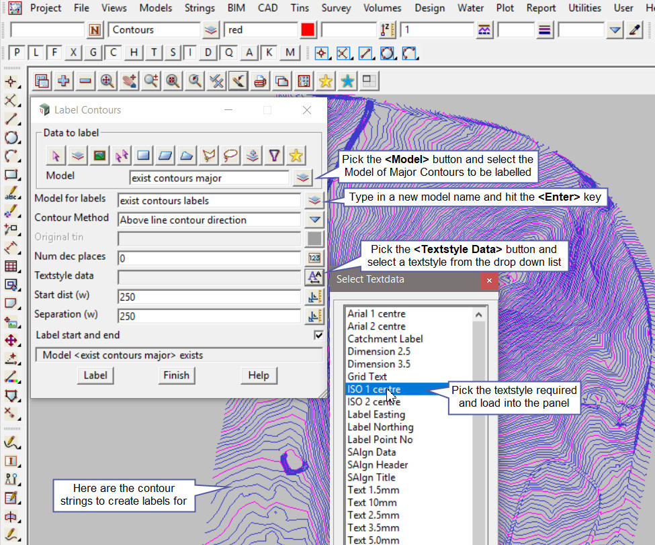Toggle the K snap button
This screenshot has height=545, width=655.
(269, 53)
